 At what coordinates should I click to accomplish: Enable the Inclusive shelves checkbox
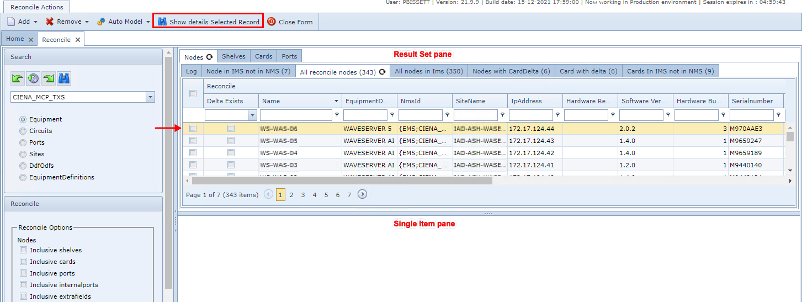[23, 250]
